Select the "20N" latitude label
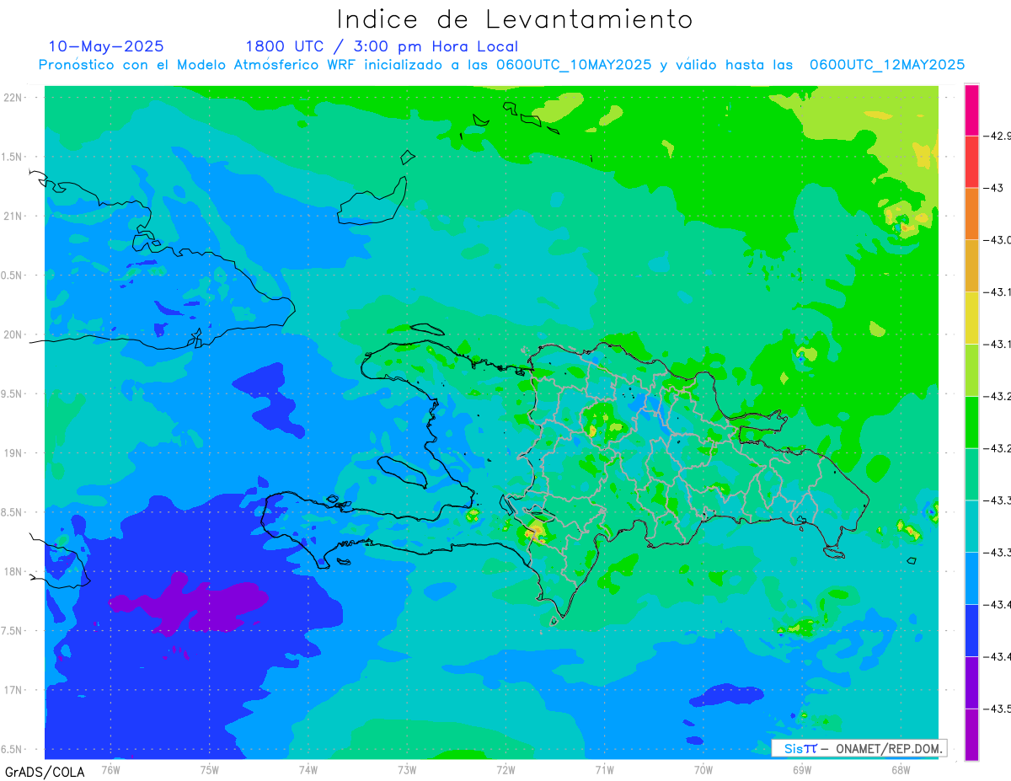Image resolution: width=1011 pixels, height=781 pixels. click(x=13, y=334)
